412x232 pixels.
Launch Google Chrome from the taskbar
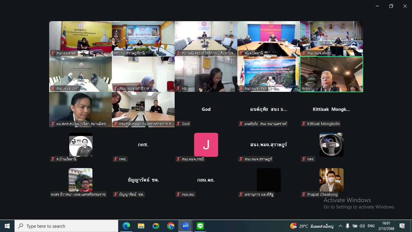(x=171, y=226)
